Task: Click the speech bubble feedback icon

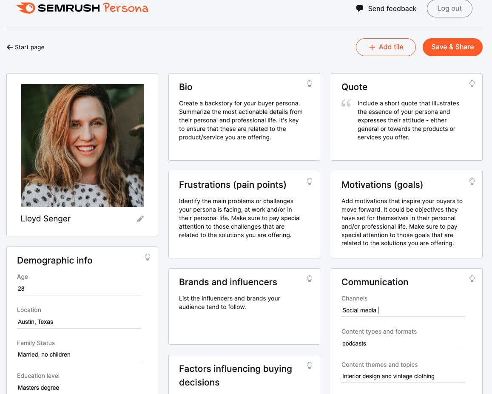Action: pyautogui.click(x=359, y=8)
